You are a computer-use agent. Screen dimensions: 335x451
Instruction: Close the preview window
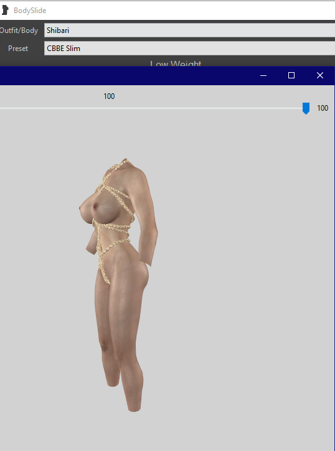click(x=320, y=76)
